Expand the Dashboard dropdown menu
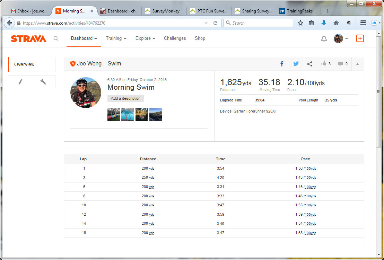This screenshot has width=384, height=260. click(84, 38)
